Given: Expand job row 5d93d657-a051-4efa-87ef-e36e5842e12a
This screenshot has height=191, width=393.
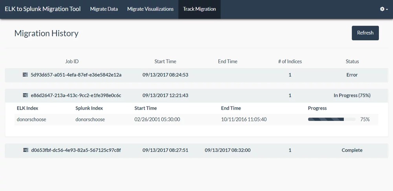Looking at the screenshot, I should [x=76, y=75].
